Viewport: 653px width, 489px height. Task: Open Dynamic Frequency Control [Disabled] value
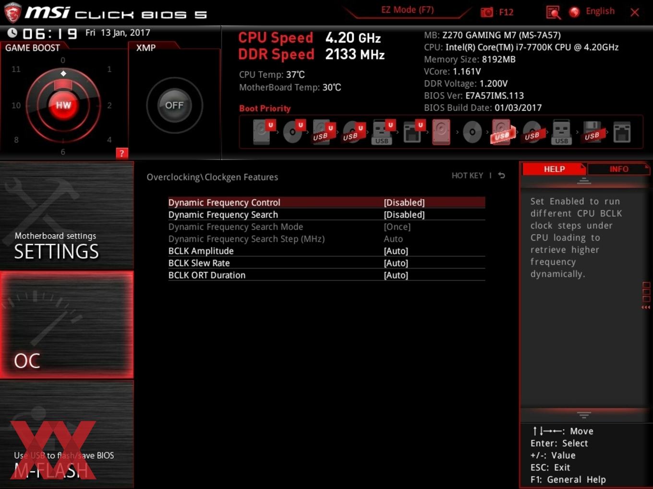tap(404, 202)
